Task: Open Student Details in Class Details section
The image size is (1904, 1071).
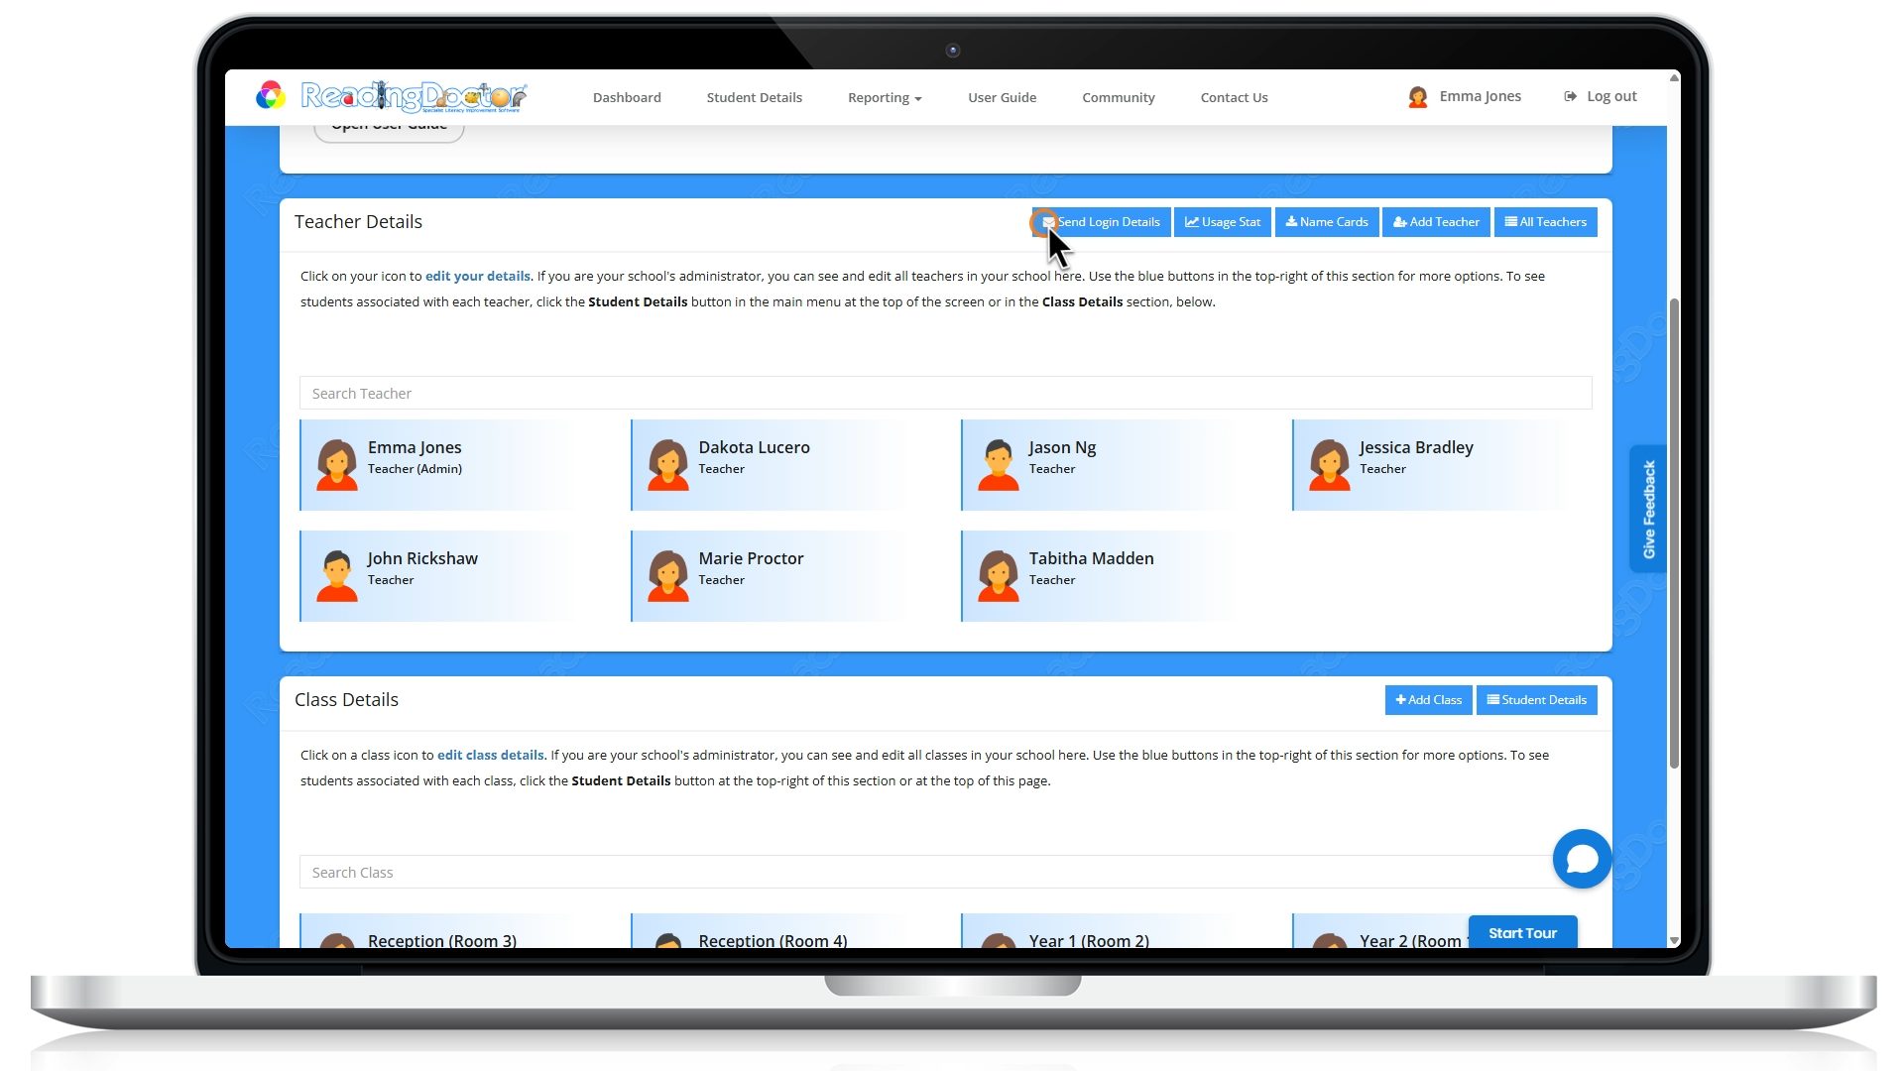Action: click(x=1536, y=700)
